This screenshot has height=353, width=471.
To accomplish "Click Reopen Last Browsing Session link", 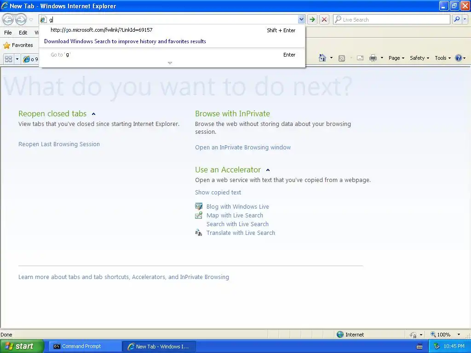I will pyautogui.click(x=59, y=144).
